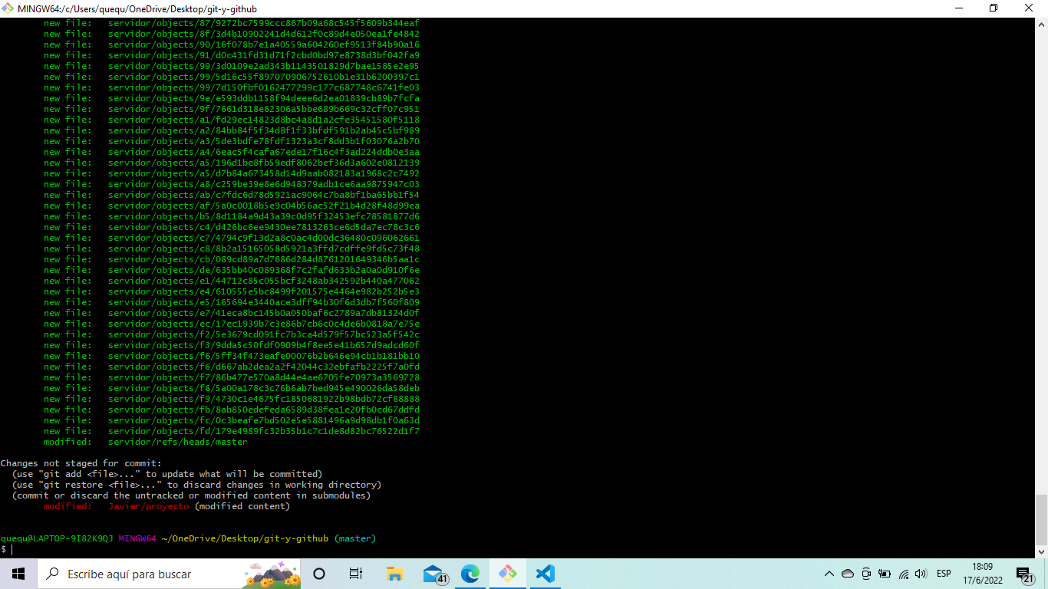Open the OneDrive cloud tray icon
Image resolution: width=1048 pixels, height=589 pixels.
848,574
